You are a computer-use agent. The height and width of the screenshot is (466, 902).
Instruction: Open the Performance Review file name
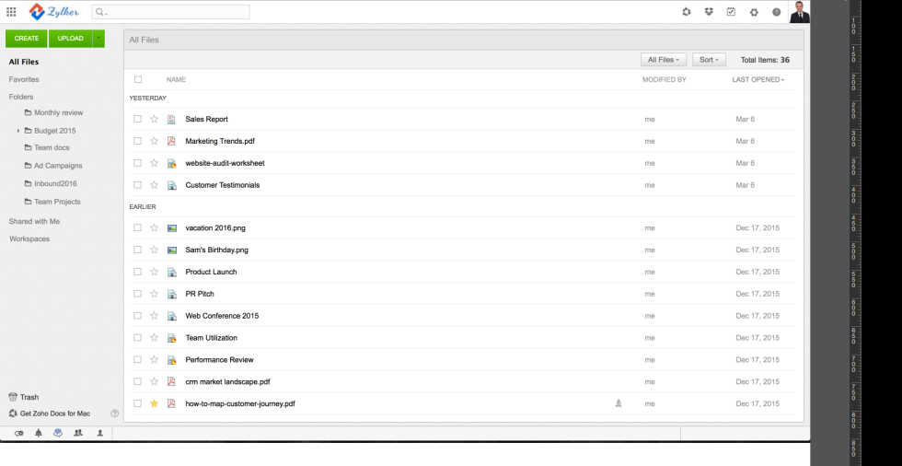219,359
